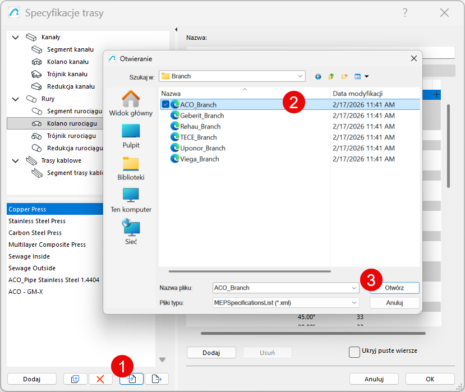Select Segment kanału tree item

click(x=70, y=49)
